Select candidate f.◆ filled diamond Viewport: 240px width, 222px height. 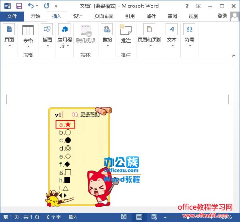(x=65, y=165)
